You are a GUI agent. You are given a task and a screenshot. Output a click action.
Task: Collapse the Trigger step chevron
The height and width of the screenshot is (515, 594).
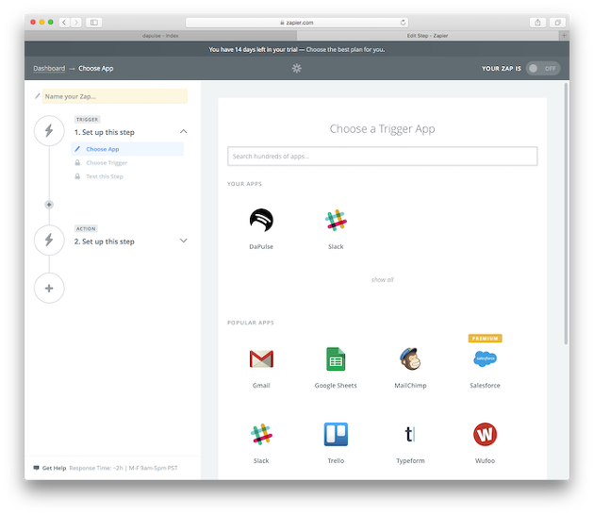point(183,131)
